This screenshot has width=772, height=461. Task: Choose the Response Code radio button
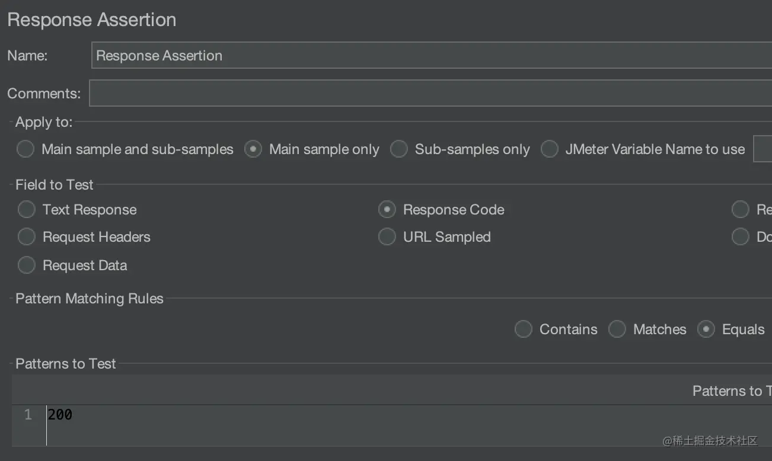coord(387,209)
